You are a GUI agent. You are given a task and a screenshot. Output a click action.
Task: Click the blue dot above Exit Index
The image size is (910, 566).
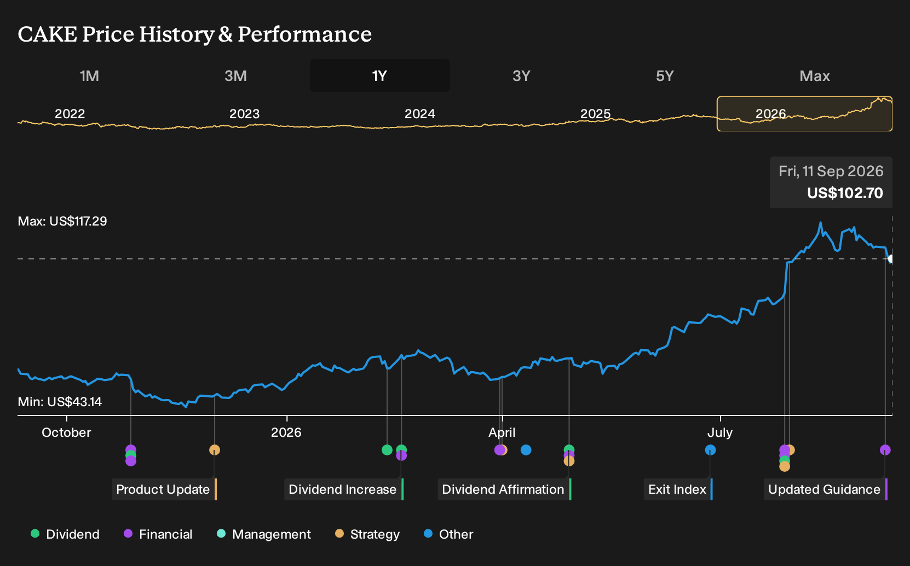pyautogui.click(x=710, y=450)
